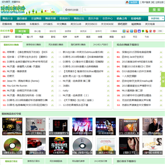Open the quick navigation dropdown
The image size is (165, 165).
pyautogui.click(x=156, y=18)
